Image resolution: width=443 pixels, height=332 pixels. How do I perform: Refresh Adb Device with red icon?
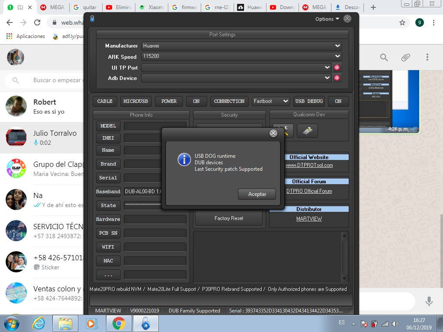tap(337, 78)
